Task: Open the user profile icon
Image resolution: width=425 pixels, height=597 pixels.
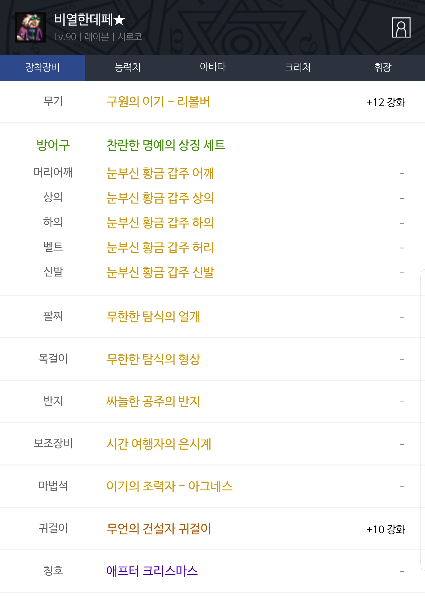Action: coord(401,27)
